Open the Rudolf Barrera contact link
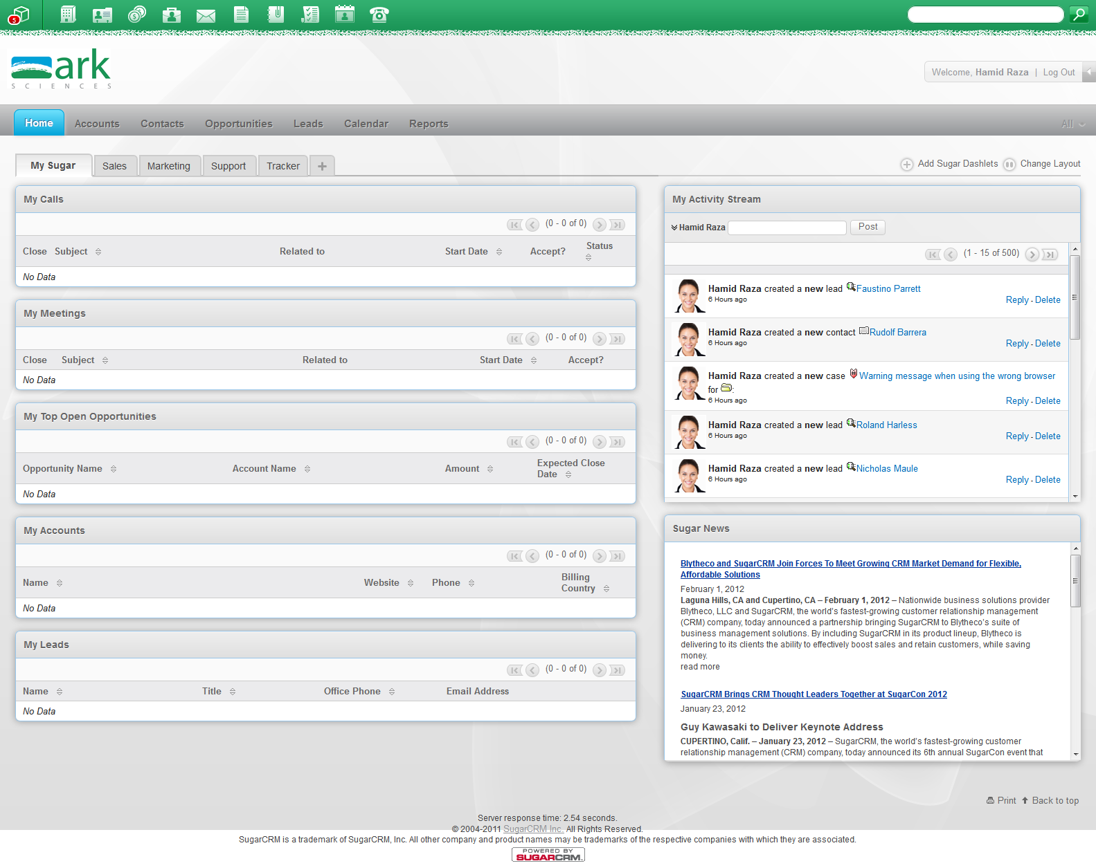The width and height of the screenshot is (1096, 868). [x=898, y=333]
